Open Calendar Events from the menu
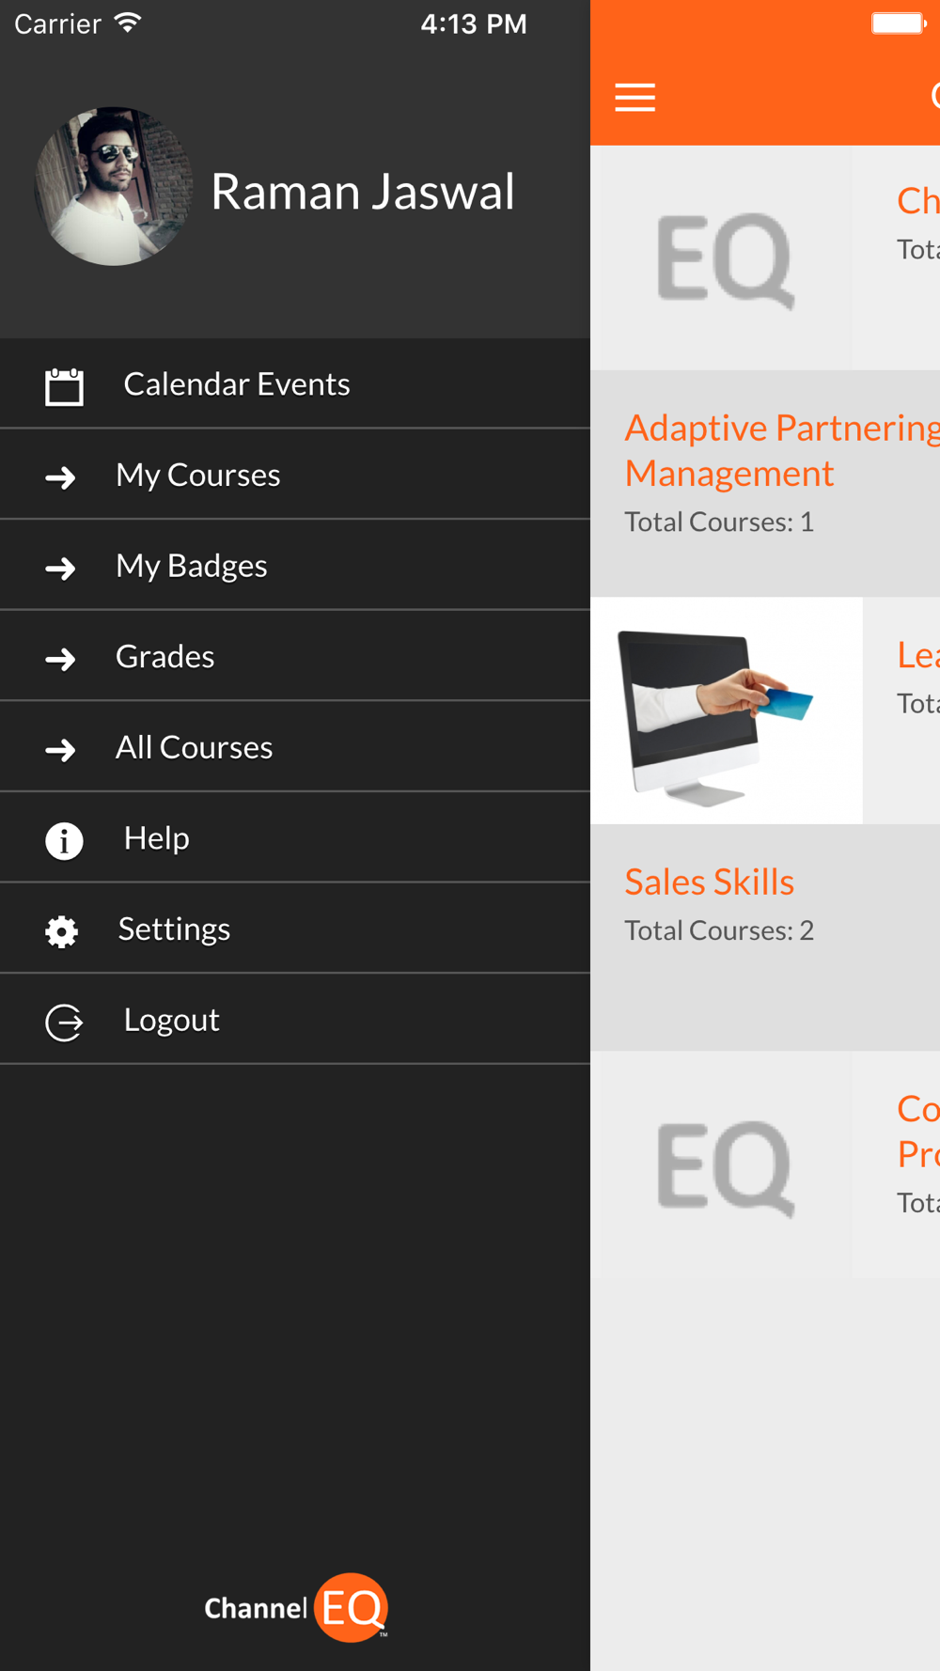Image resolution: width=940 pixels, height=1671 pixels. coord(295,383)
